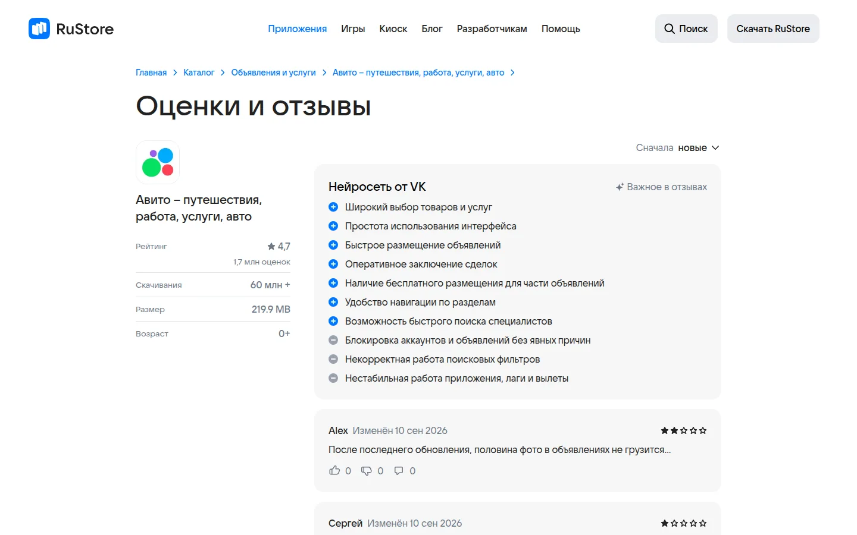Click plus icon beside Возможность быстрого поиска
The image size is (857, 535).
pyautogui.click(x=333, y=321)
